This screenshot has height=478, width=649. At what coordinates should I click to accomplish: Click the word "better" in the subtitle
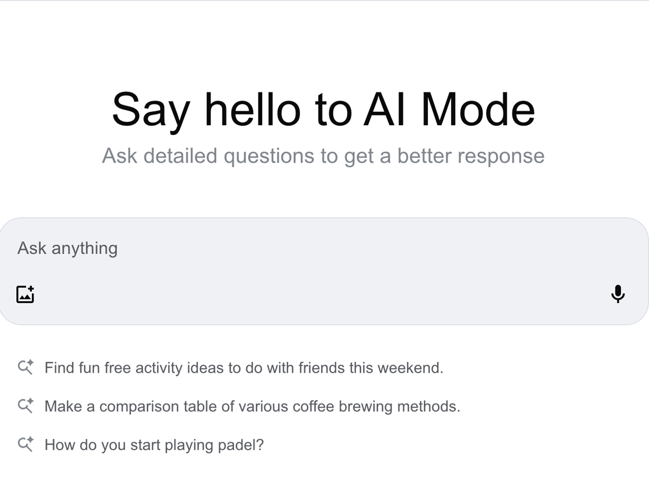tap(423, 156)
